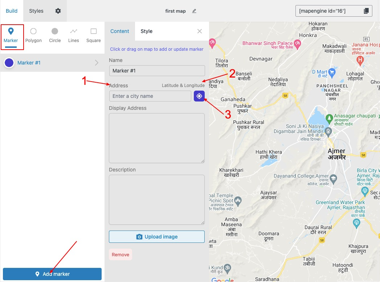
Task: Switch to the Build tab
Action: pyautogui.click(x=12, y=11)
